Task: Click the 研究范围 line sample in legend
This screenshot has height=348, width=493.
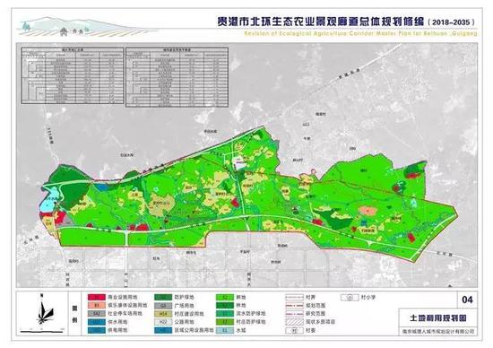Action: coord(295,314)
